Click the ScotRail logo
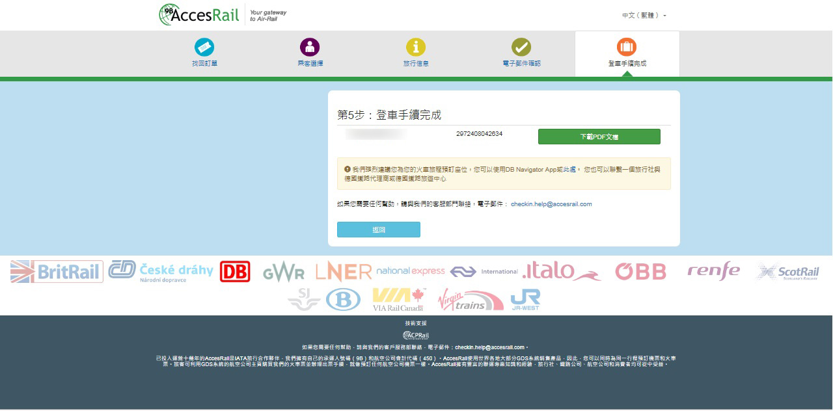 787,272
